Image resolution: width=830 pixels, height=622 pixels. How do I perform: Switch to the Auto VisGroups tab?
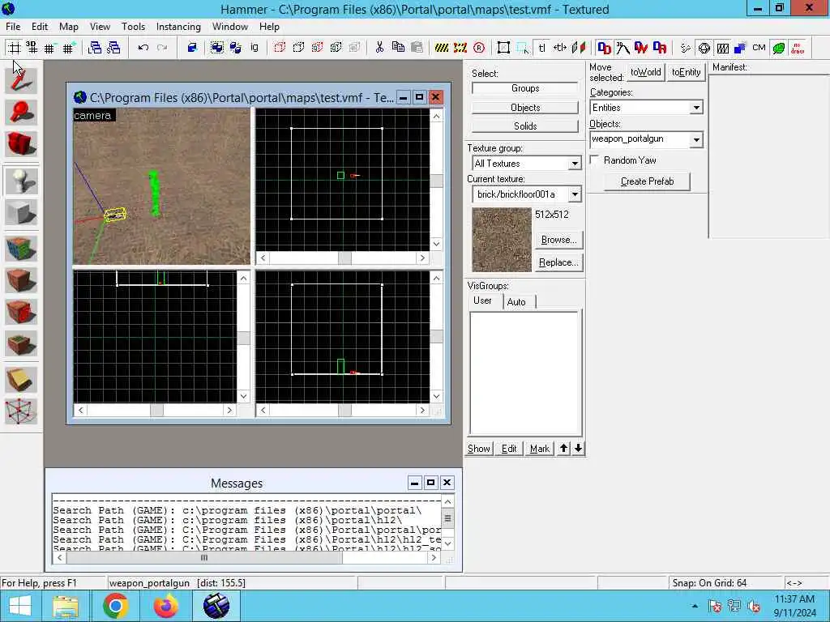pos(516,302)
